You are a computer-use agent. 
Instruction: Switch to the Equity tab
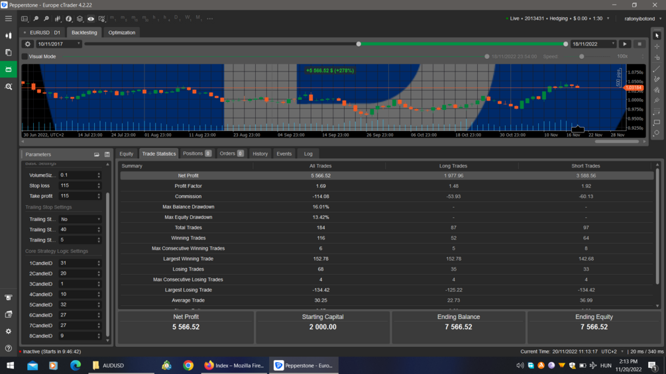[x=126, y=154]
